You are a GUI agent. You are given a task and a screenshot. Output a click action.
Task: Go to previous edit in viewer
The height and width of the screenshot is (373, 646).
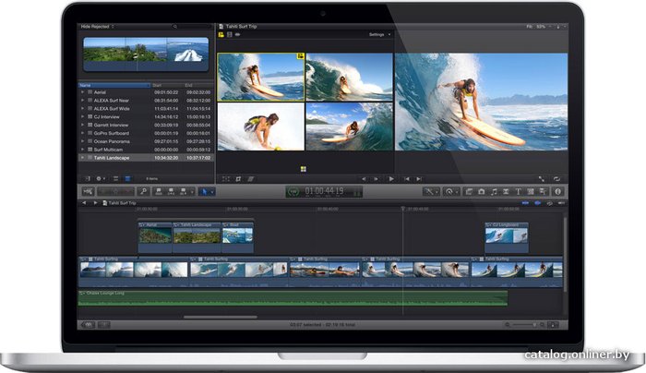click(x=407, y=179)
